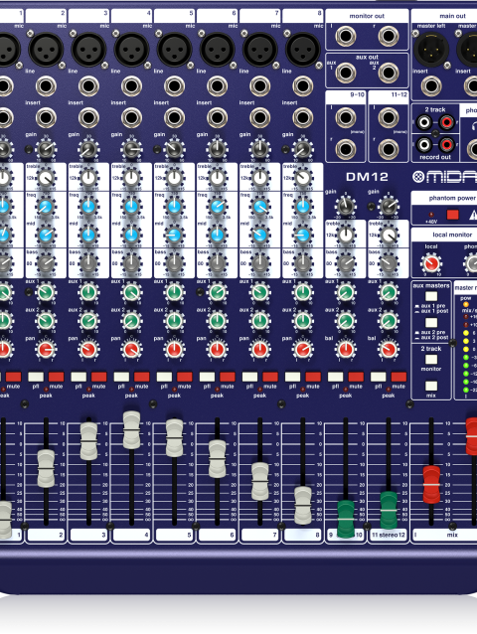Toggle pfl on channel 2
The image size is (477, 634).
coord(36,377)
